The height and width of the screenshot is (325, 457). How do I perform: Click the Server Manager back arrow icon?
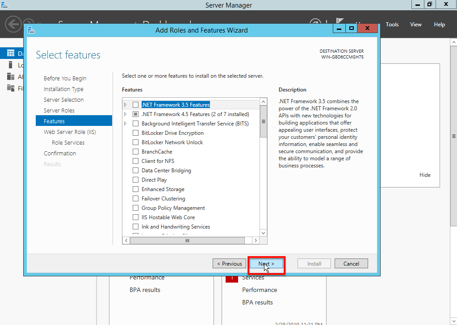(13, 24)
